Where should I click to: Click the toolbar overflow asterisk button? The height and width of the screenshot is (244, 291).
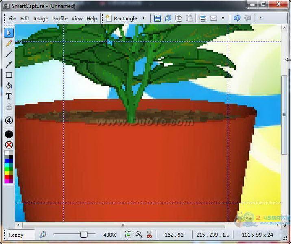[260, 18]
